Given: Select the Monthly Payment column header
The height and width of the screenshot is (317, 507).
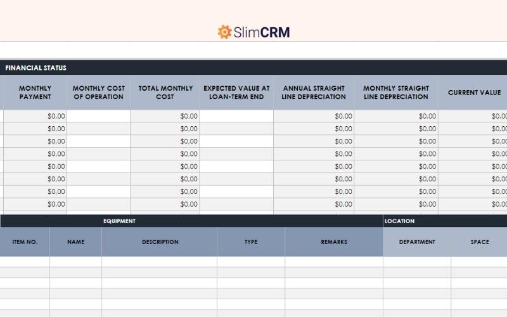Looking at the screenshot, I should click(35, 93).
